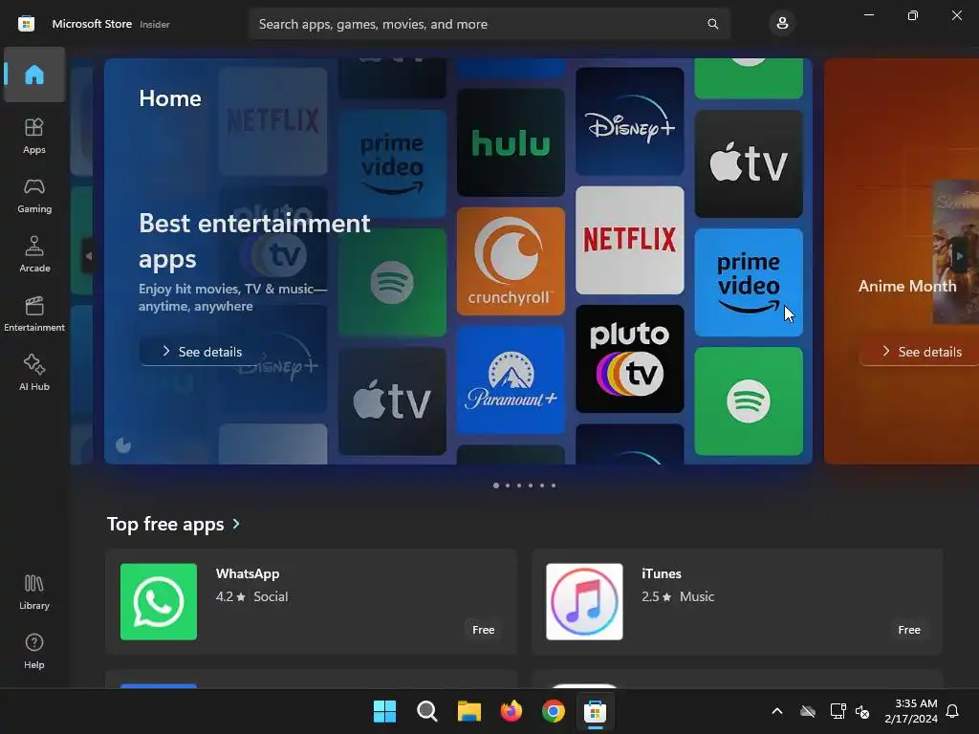The image size is (979, 734).
Task: Switch to the Entertainment section
Action: click(x=34, y=313)
